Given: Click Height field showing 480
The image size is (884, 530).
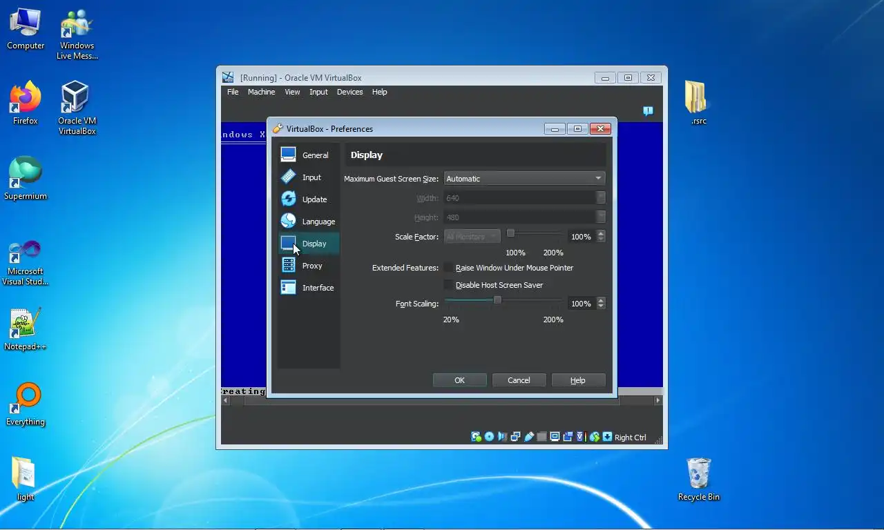Looking at the screenshot, I should click(524, 217).
